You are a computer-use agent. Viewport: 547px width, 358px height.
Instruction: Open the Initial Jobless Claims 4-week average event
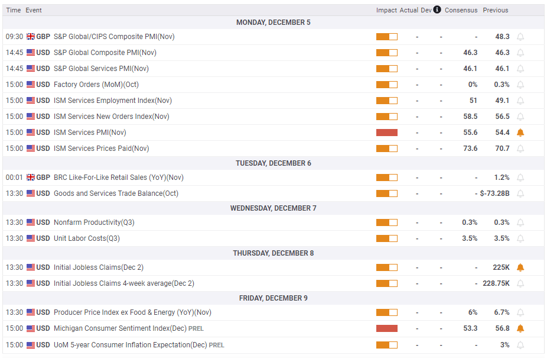(124, 283)
